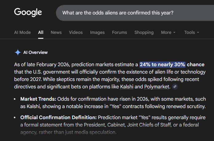
Task: Switch to the Images tab
Action: [x=97, y=32]
